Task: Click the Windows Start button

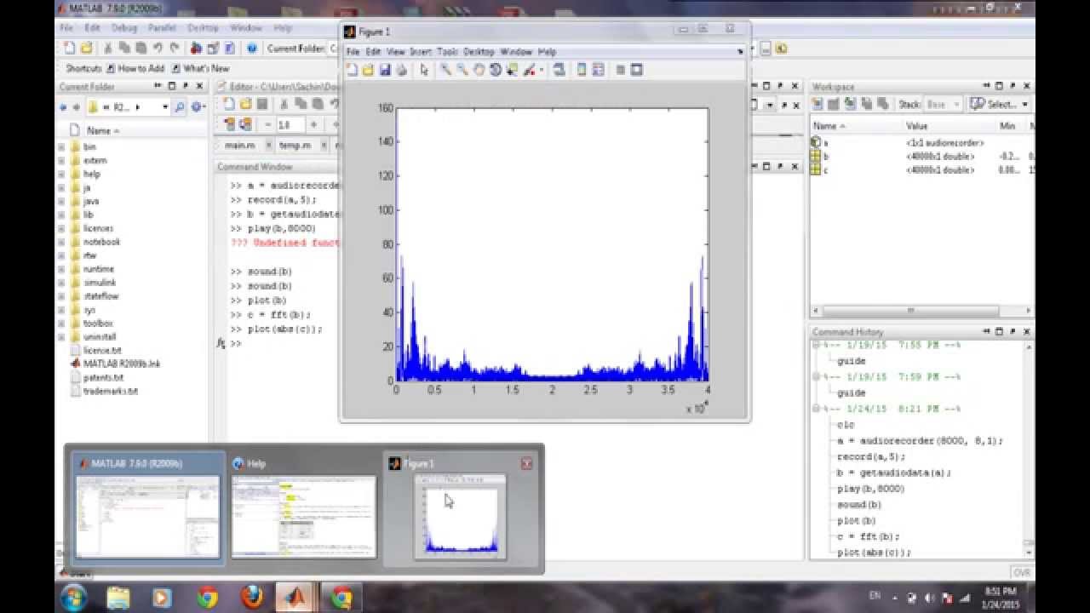Action: pos(75,598)
